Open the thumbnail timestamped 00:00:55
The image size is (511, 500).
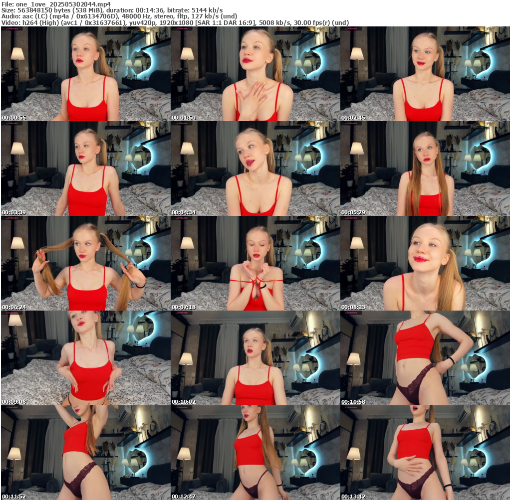click(86, 74)
